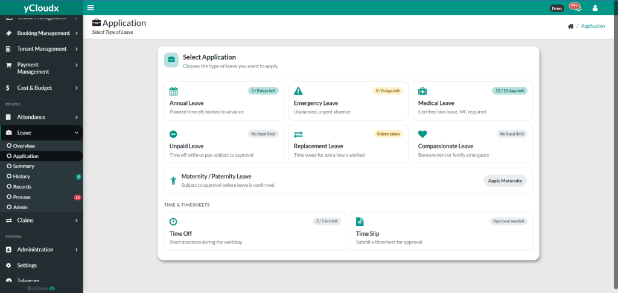Click the Time Off clock icon
The image size is (618, 293).
[173, 221]
